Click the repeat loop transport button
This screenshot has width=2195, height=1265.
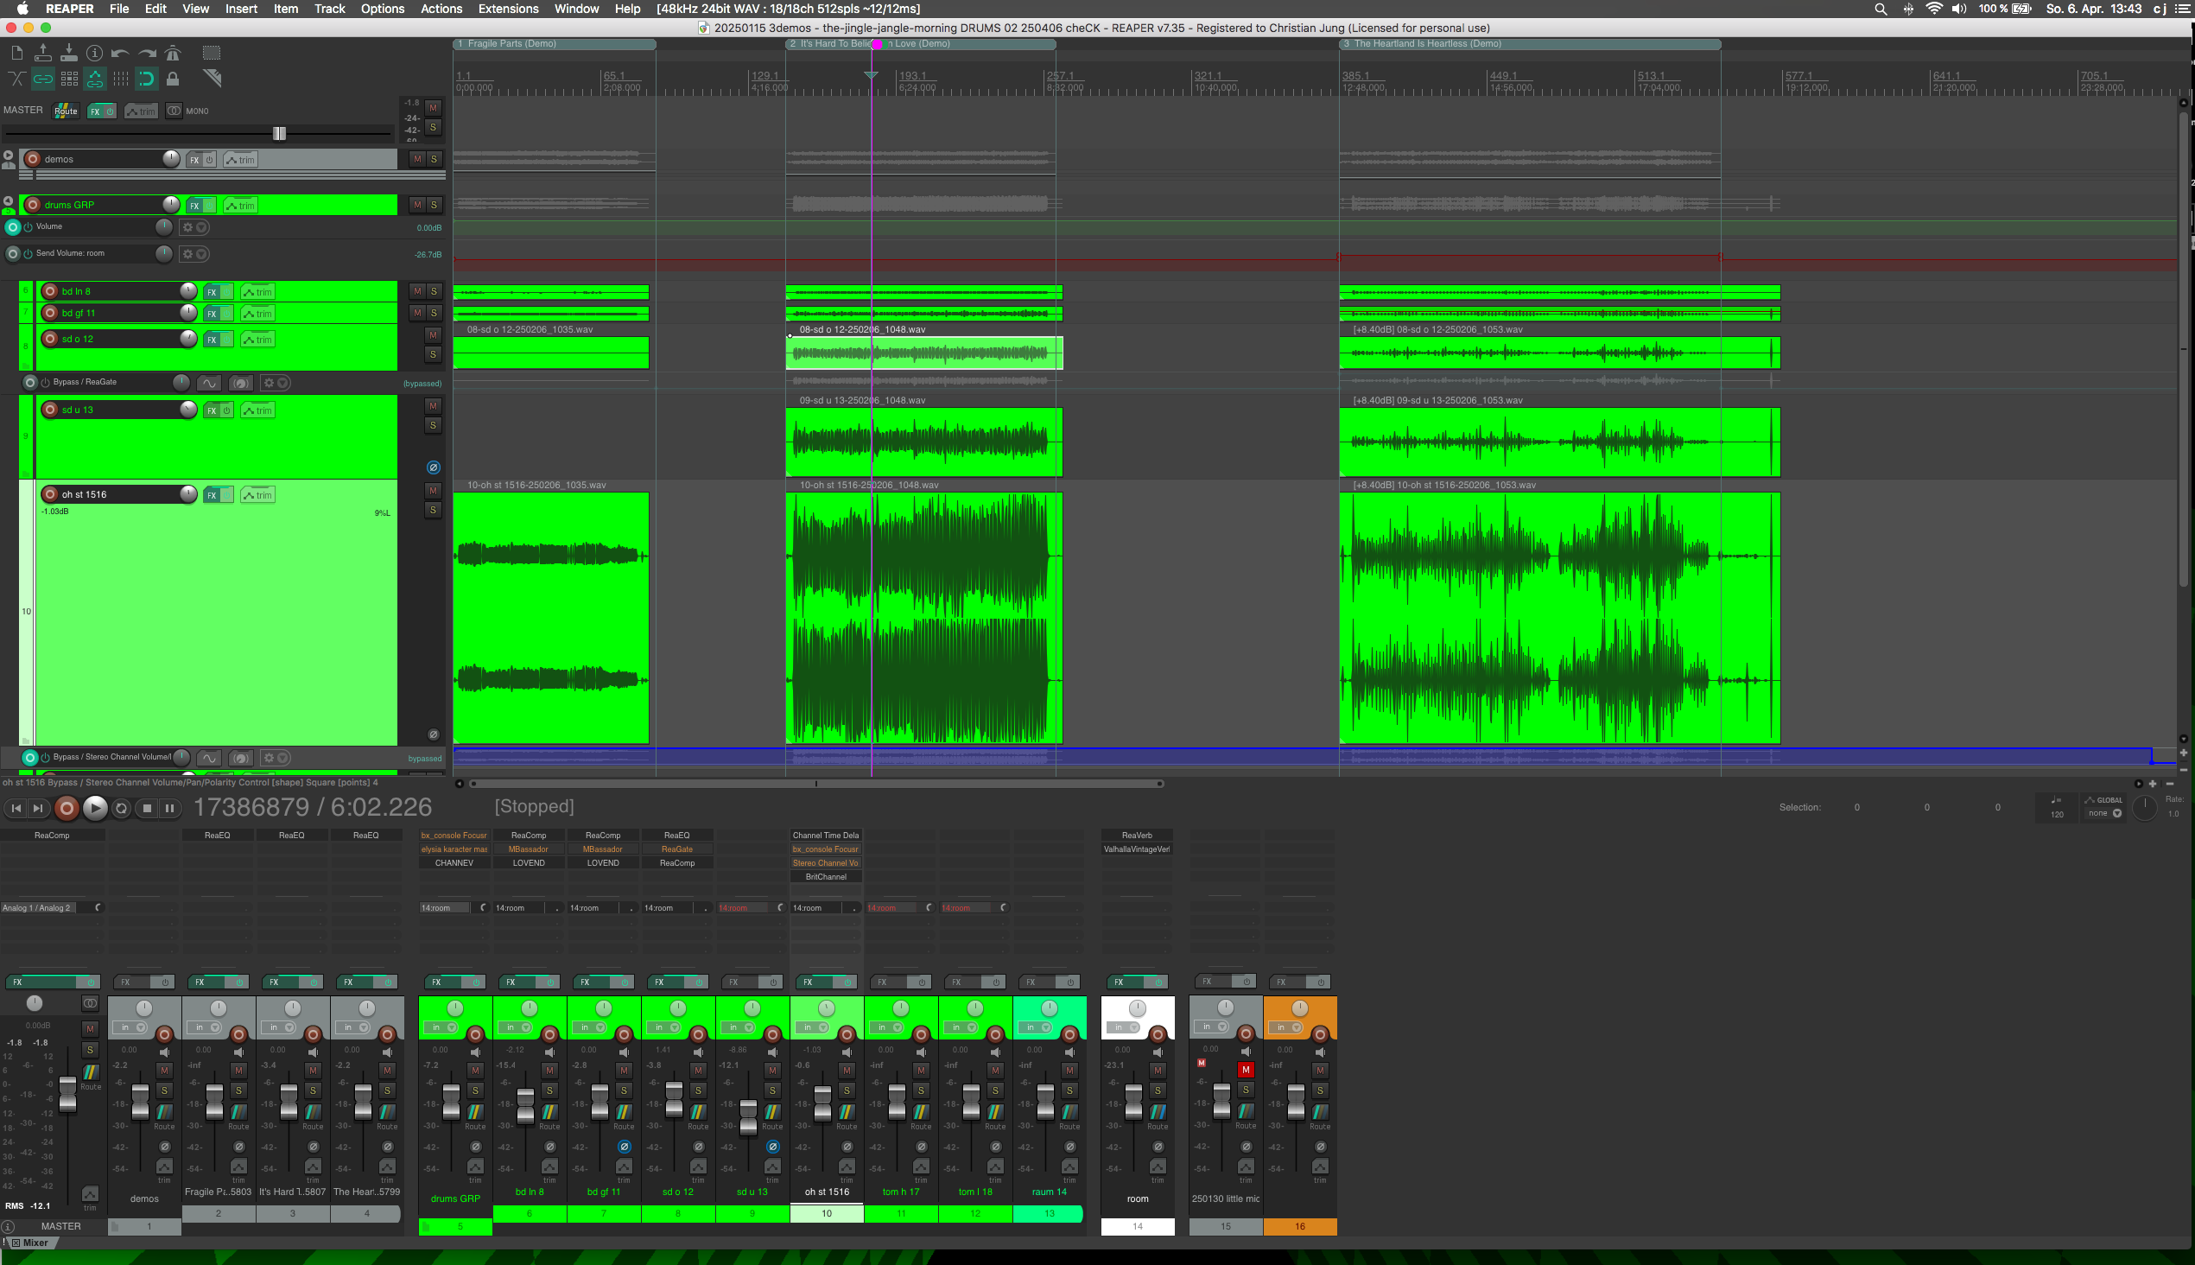(x=122, y=808)
